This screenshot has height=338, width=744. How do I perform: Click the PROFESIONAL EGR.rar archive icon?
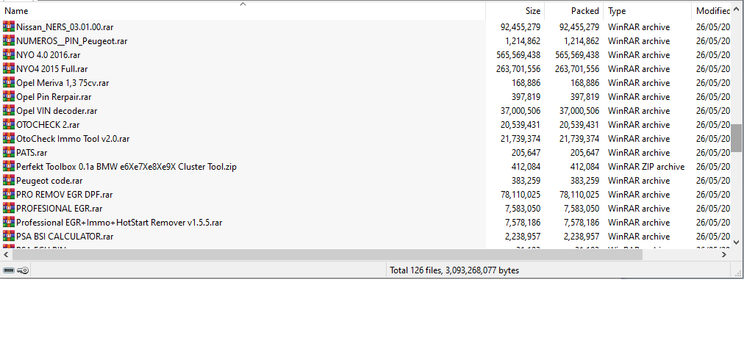tap(9, 208)
